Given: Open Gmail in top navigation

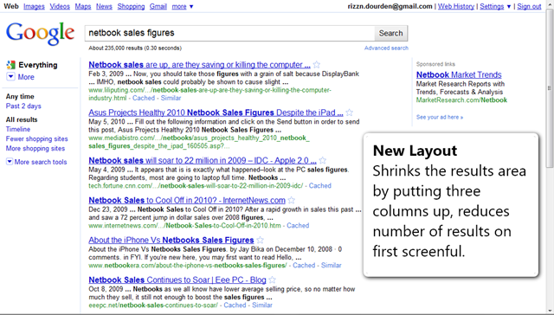Looking at the screenshot, I should click(x=158, y=6).
